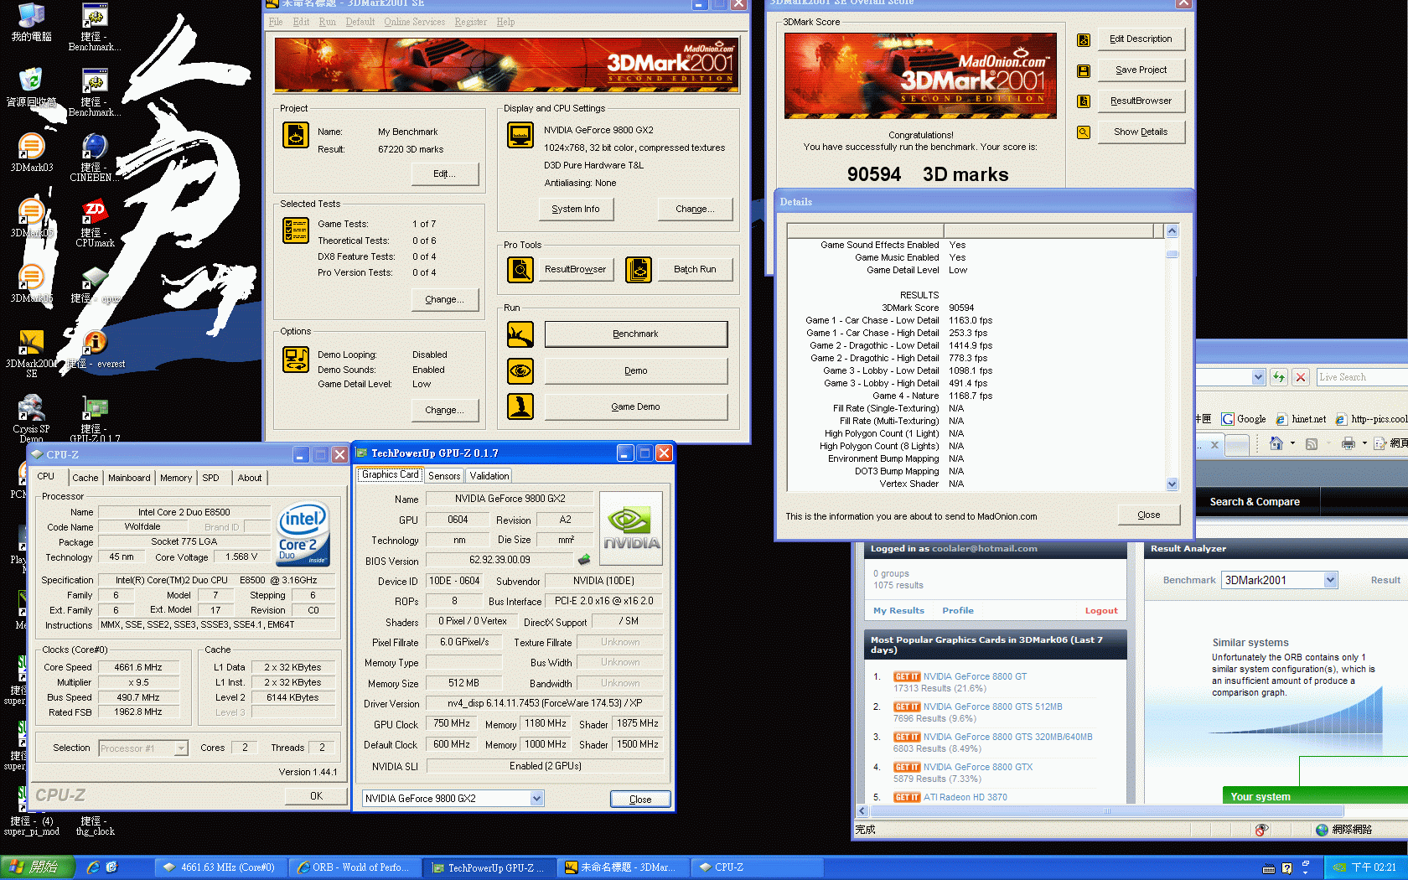Click the Selected Tests checklist icon

[296, 230]
